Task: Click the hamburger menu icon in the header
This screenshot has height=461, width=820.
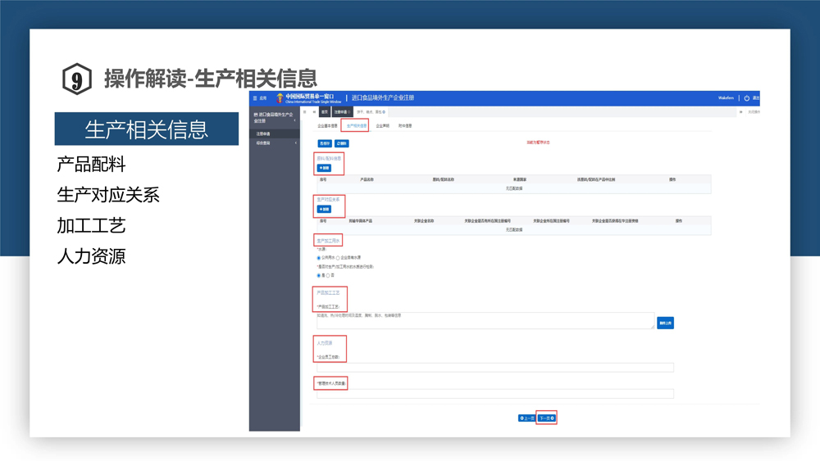Action: [255, 98]
